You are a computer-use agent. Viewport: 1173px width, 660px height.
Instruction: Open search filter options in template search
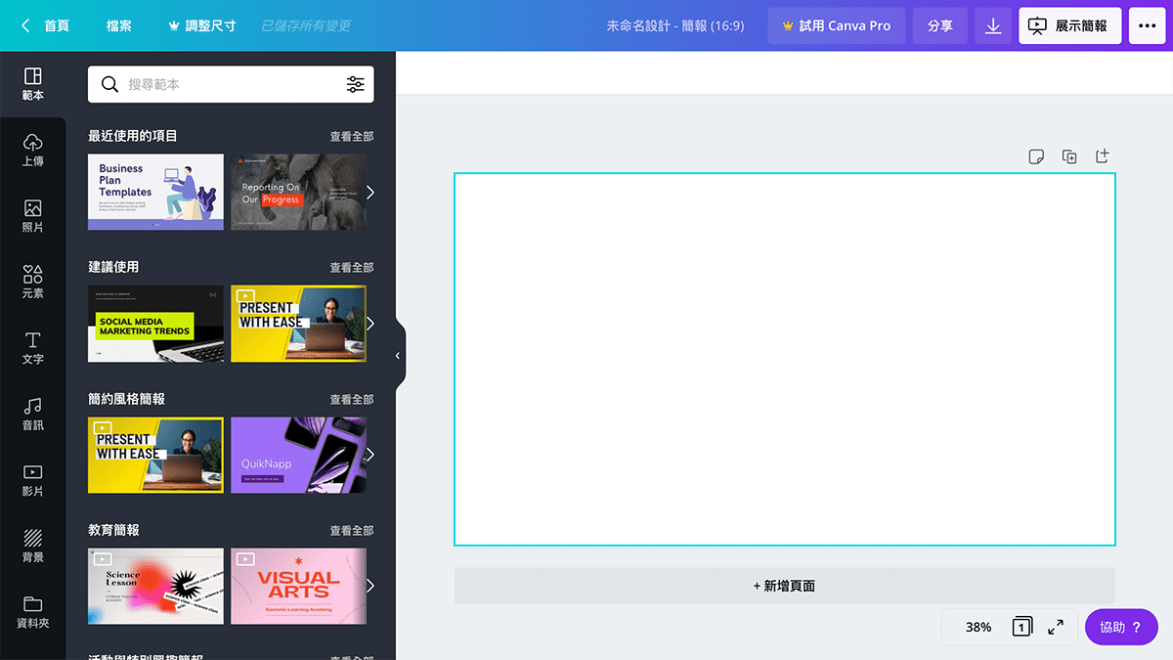(x=356, y=85)
